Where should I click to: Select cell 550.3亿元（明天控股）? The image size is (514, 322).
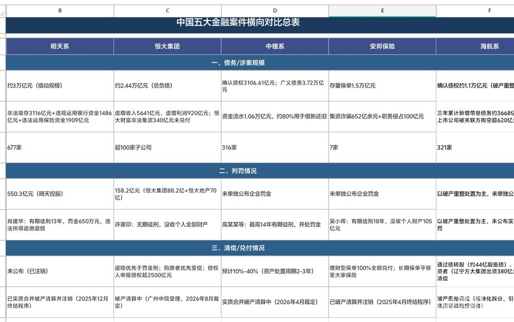pos(60,194)
